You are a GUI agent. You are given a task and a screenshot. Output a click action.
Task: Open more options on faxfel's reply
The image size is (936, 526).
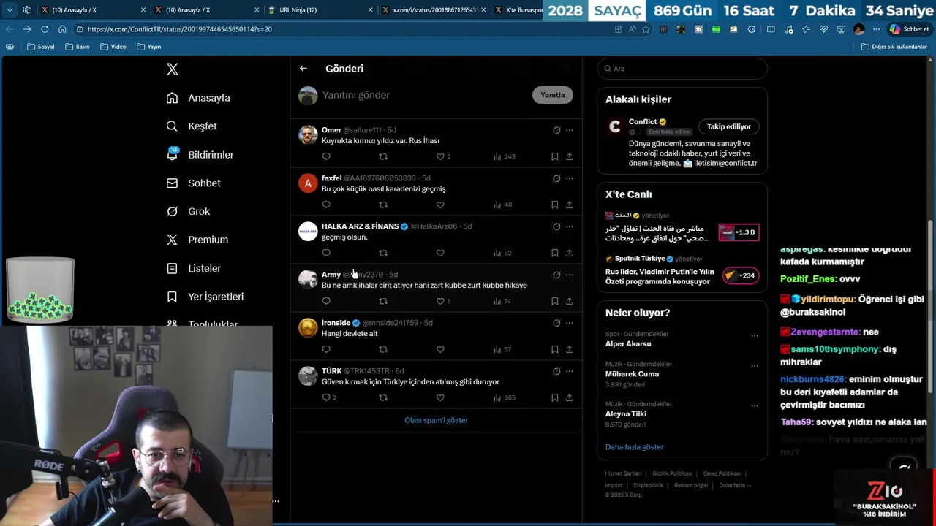pos(570,178)
